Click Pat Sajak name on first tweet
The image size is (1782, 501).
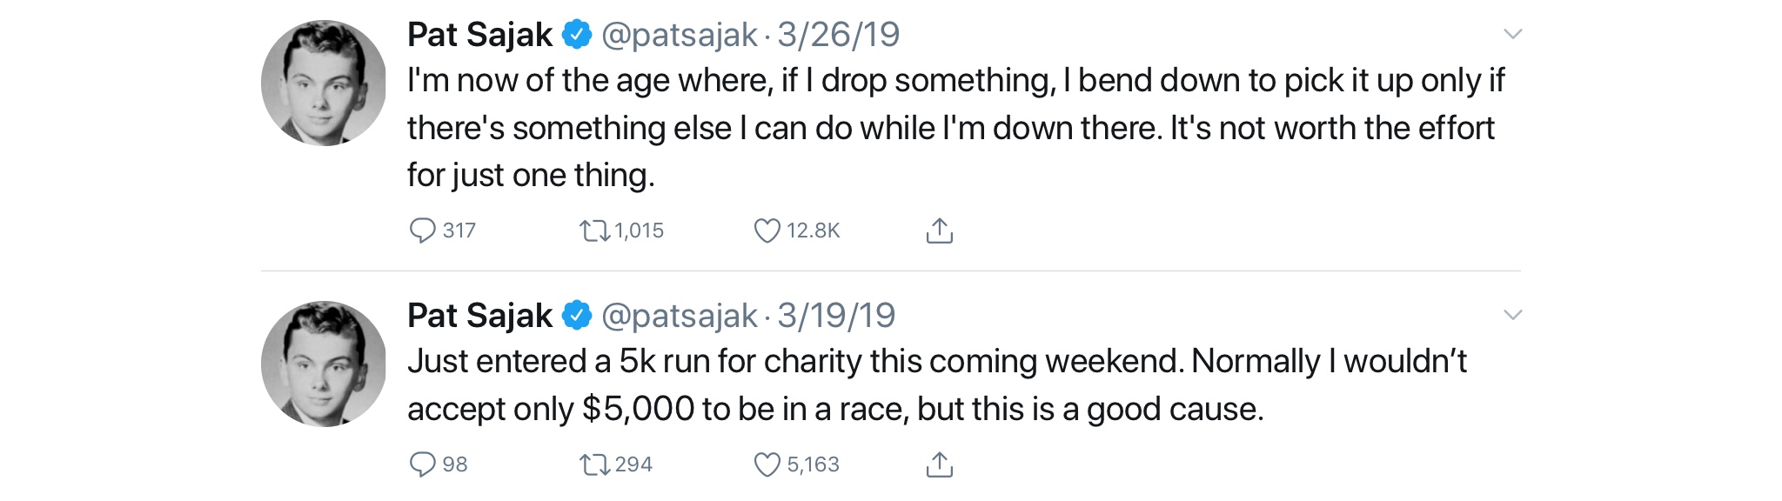coord(479,35)
